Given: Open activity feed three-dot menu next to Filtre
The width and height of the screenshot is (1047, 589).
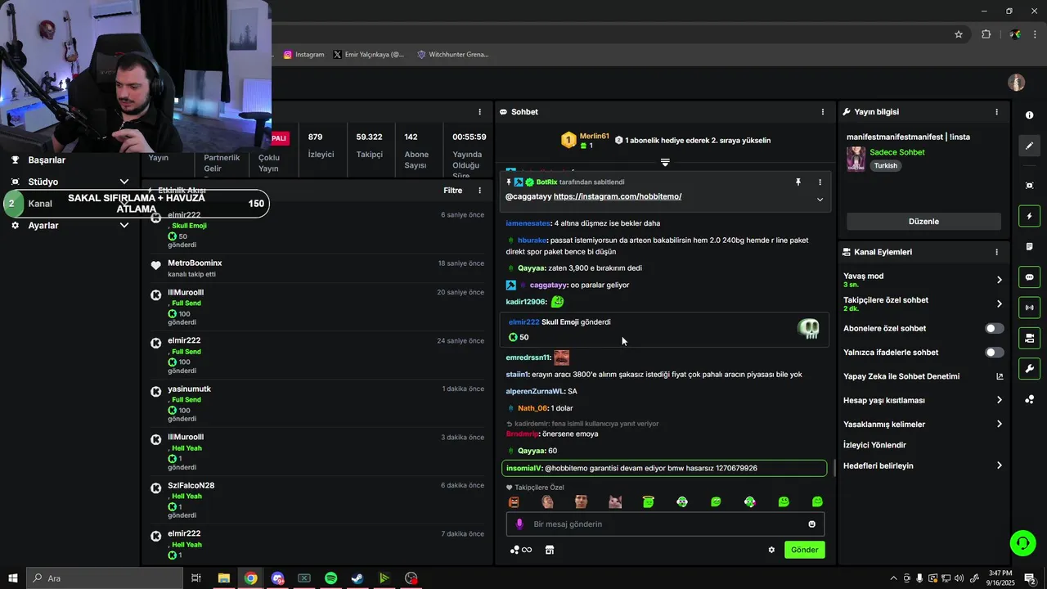Looking at the screenshot, I should [x=480, y=191].
